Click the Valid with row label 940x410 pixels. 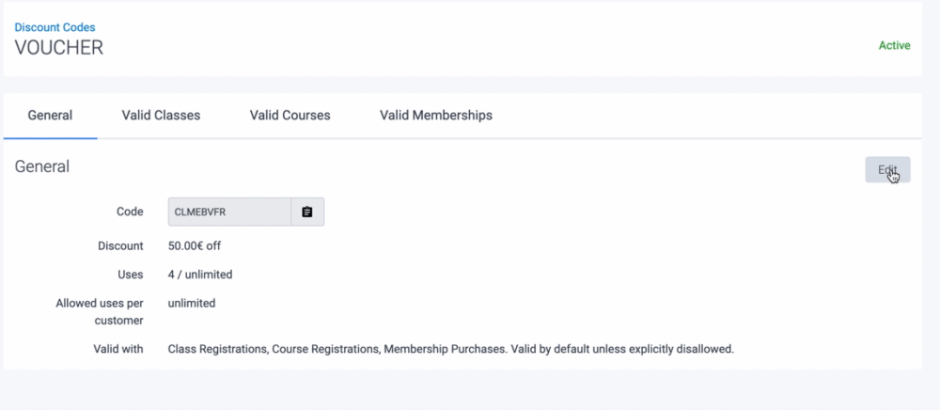(x=118, y=349)
